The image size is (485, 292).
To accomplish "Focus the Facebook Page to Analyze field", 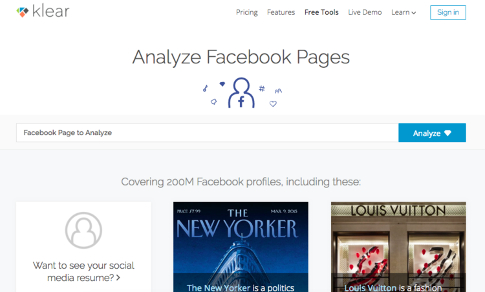I will click(x=207, y=133).
